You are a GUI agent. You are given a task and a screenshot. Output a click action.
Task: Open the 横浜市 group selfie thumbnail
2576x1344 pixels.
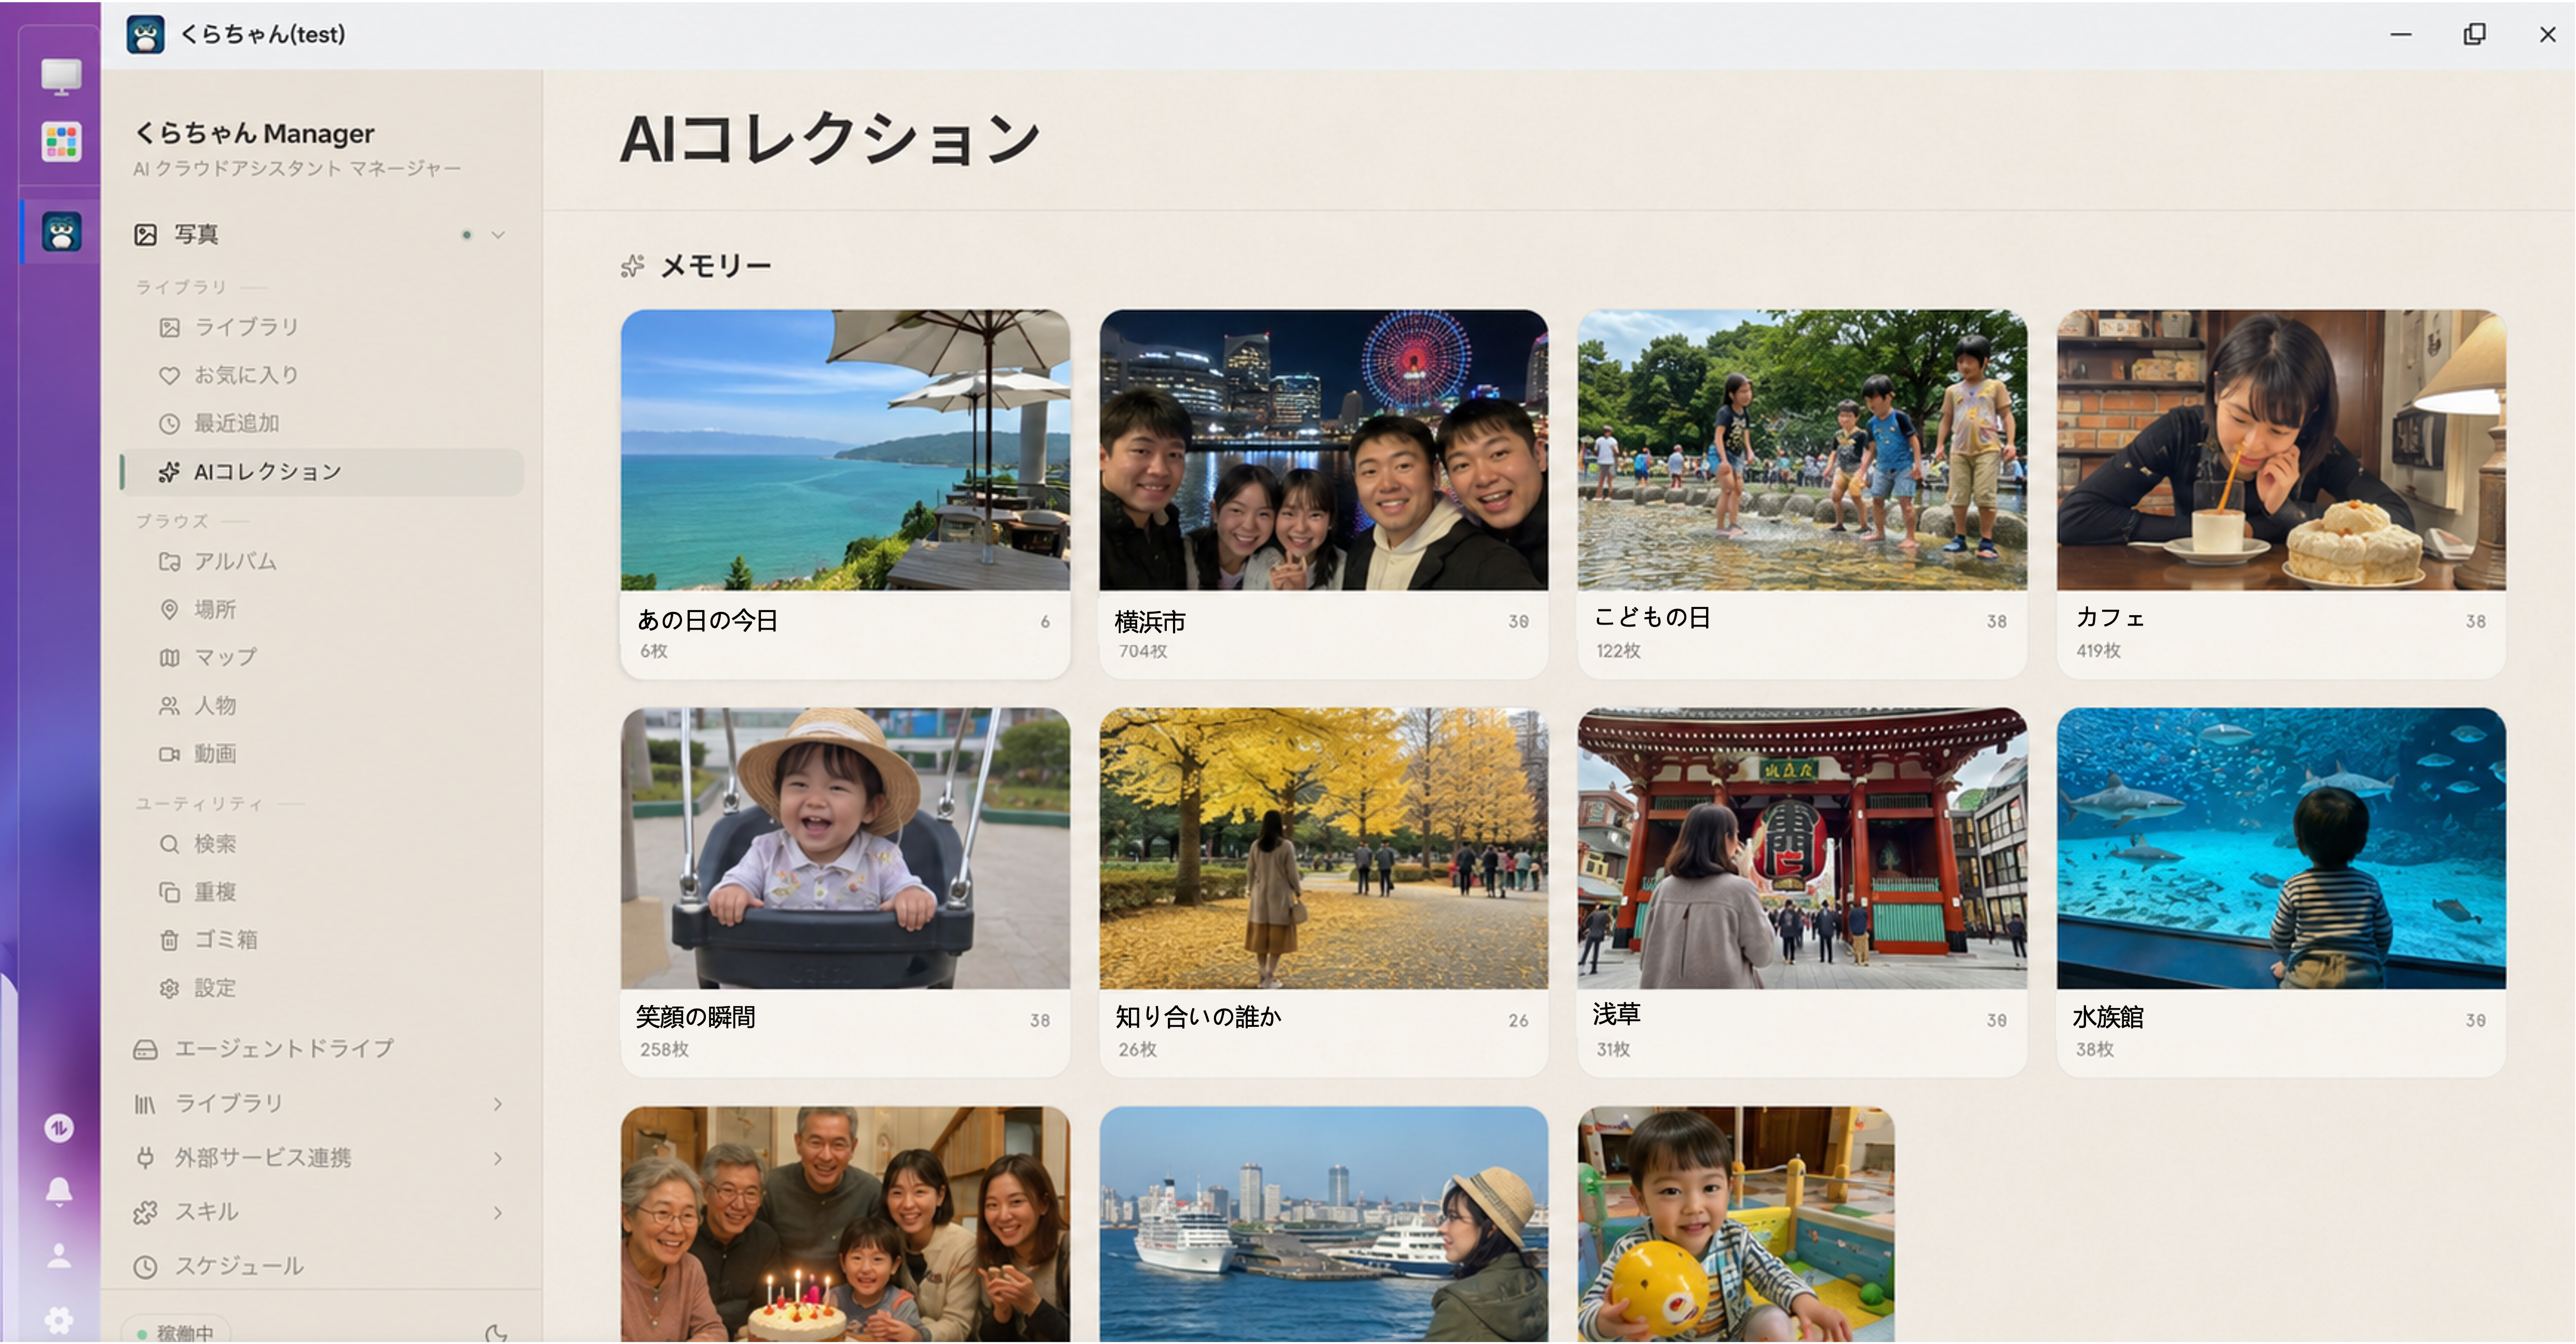(1324, 450)
